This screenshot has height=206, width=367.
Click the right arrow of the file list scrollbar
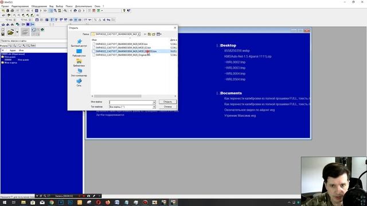(x=175, y=96)
